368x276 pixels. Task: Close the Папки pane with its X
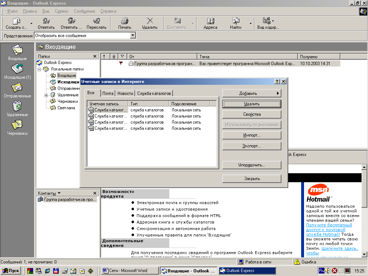pos(95,56)
